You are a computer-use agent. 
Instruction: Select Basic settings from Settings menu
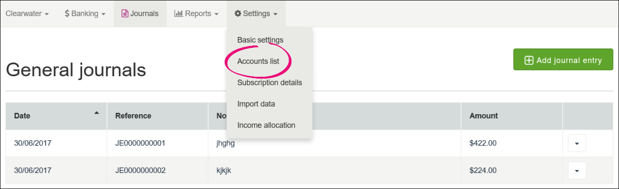click(x=260, y=40)
